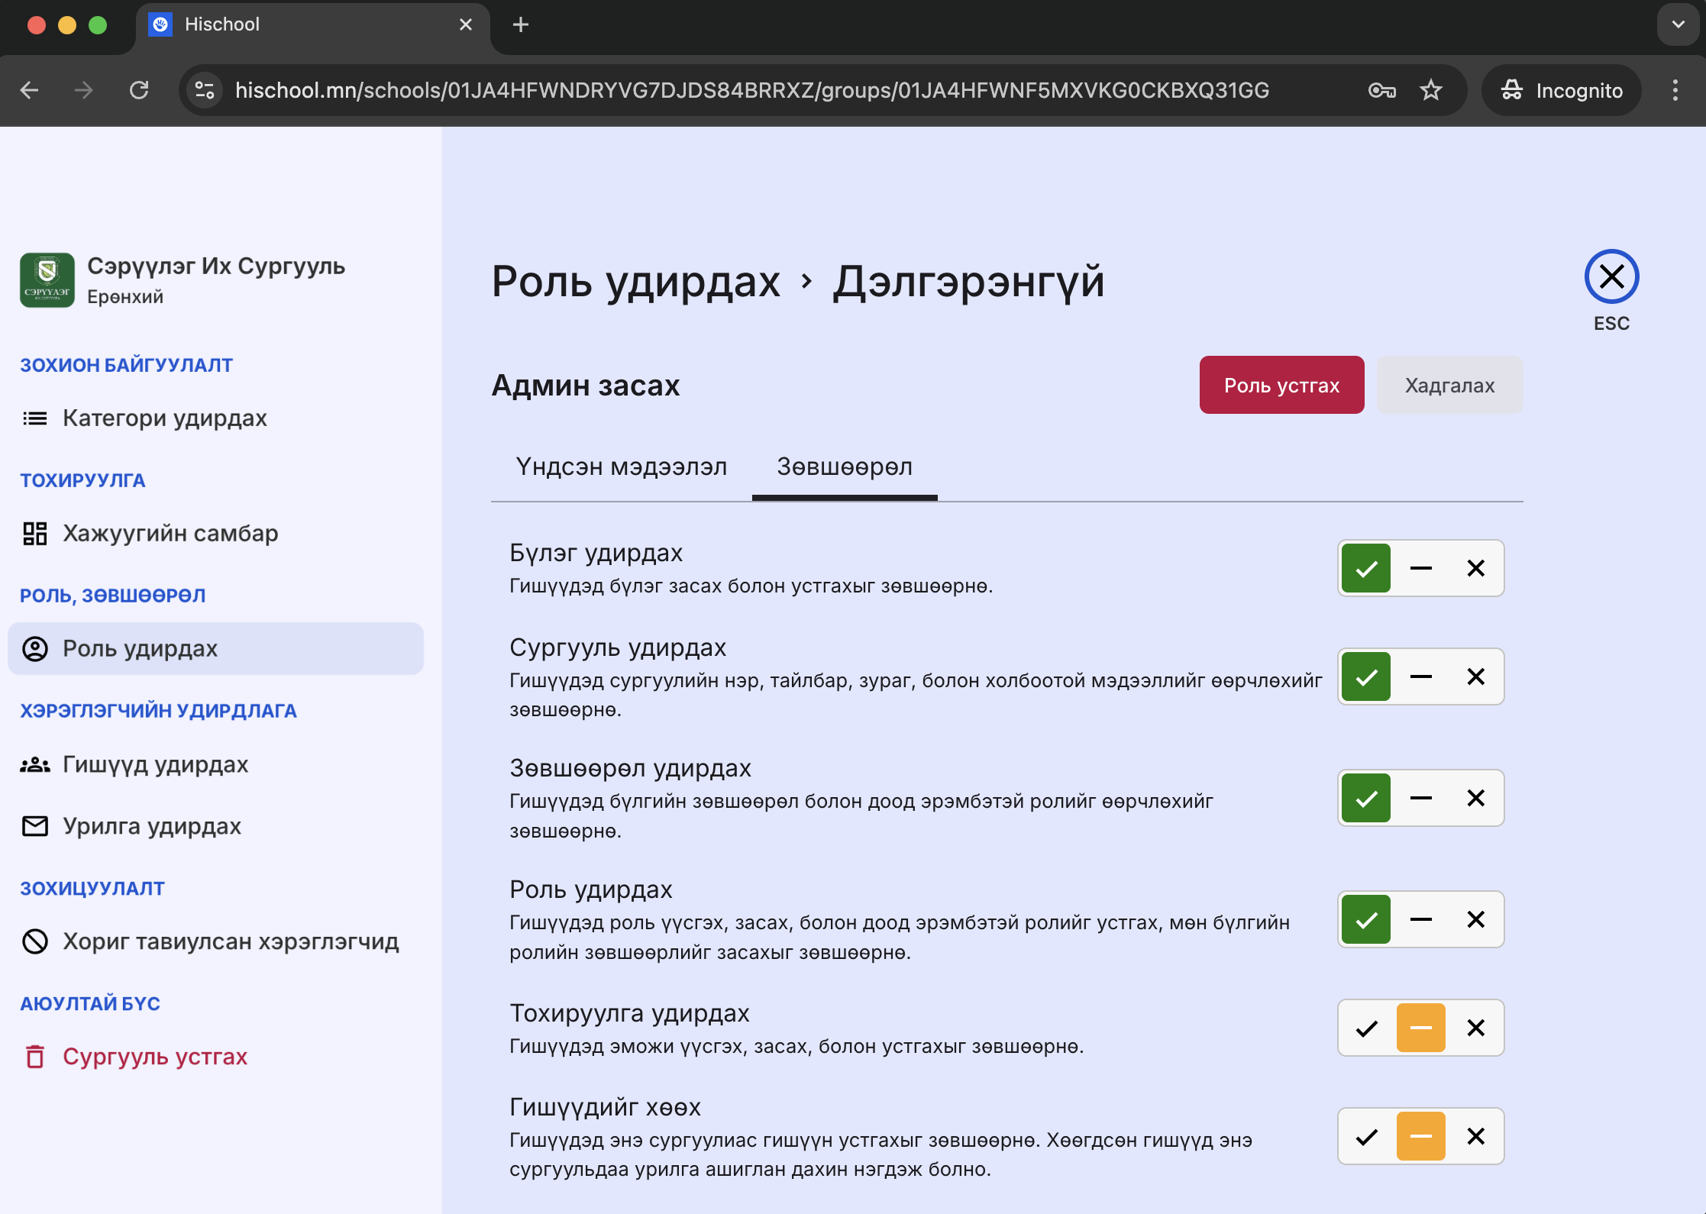Select the Зөвшөөрөл tab
This screenshot has width=1706, height=1214.
pyautogui.click(x=844, y=467)
